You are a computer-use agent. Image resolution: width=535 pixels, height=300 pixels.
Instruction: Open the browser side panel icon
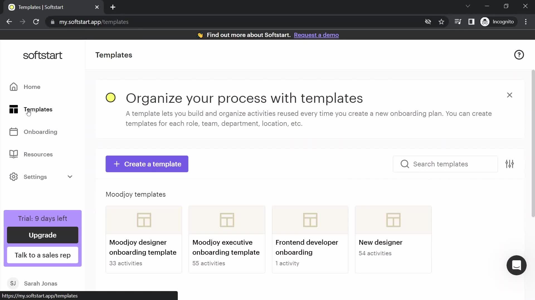[471, 22]
